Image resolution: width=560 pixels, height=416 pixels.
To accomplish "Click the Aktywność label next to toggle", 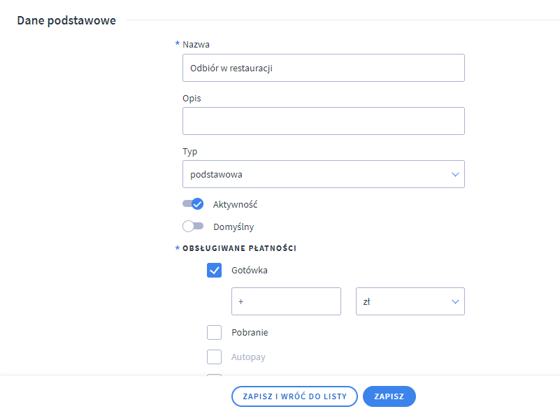I will tap(236, 204).
